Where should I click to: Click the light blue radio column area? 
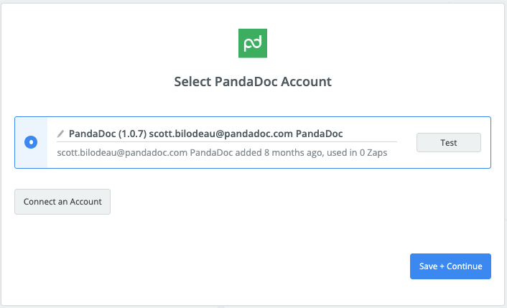coord(31,159)
